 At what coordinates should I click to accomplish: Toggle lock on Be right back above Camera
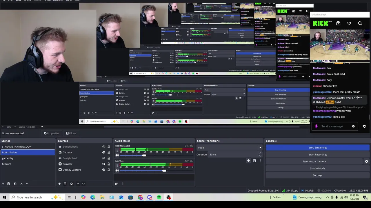[109, 146]
